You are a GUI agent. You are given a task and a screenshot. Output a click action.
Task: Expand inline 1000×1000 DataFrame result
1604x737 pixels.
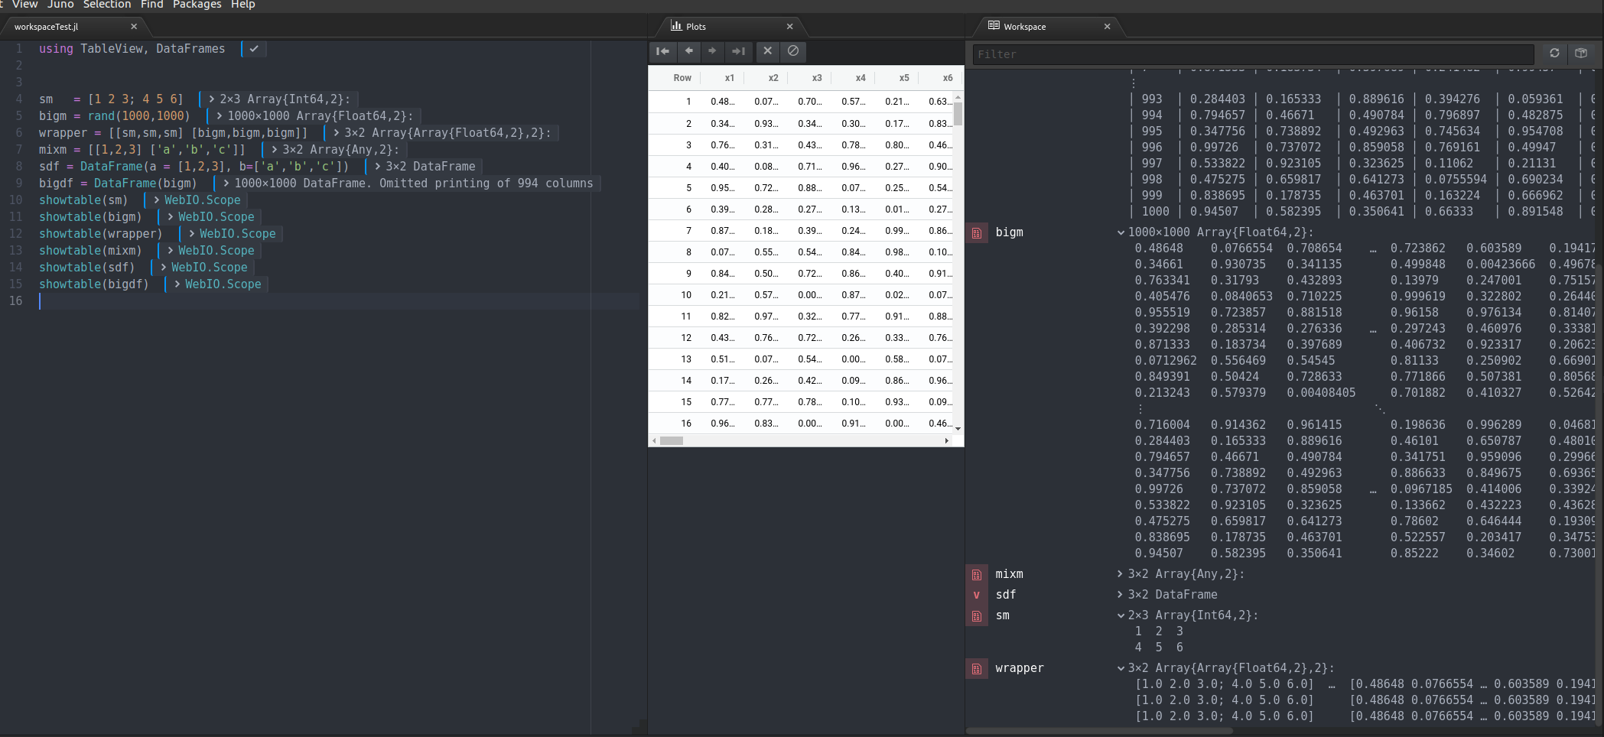tap(226, 183)
